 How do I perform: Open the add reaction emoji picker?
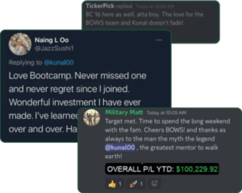click(155, 183)
